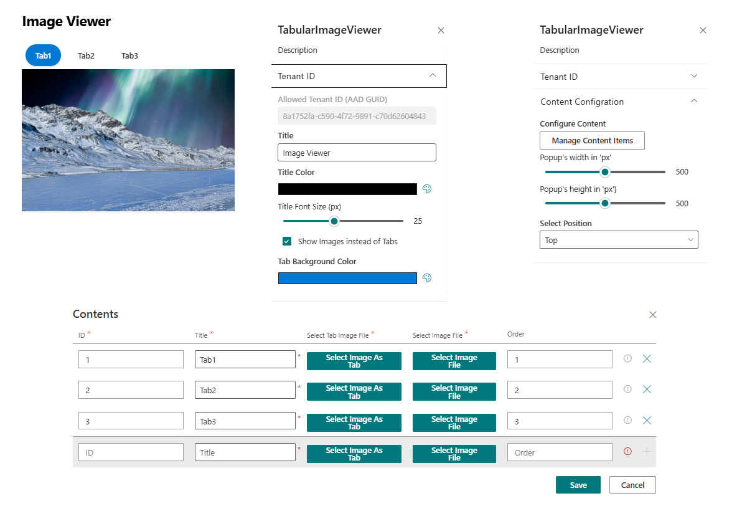Image resolution: width=737 pixels, height=511 pixels.
Task: Save the contents list
Action: pyautogui.click(x=578, y=485)
